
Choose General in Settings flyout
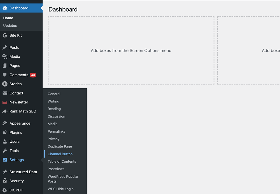[54, 94]
